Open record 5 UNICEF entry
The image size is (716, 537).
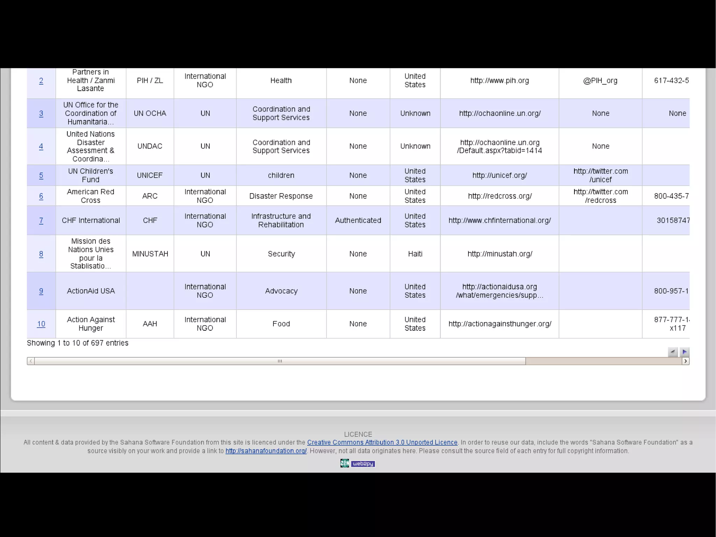click(41, 176)
